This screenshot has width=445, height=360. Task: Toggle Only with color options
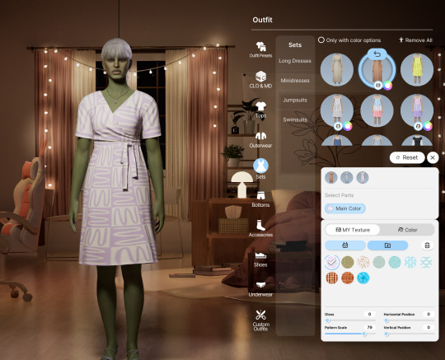click(x=349, y=40)
